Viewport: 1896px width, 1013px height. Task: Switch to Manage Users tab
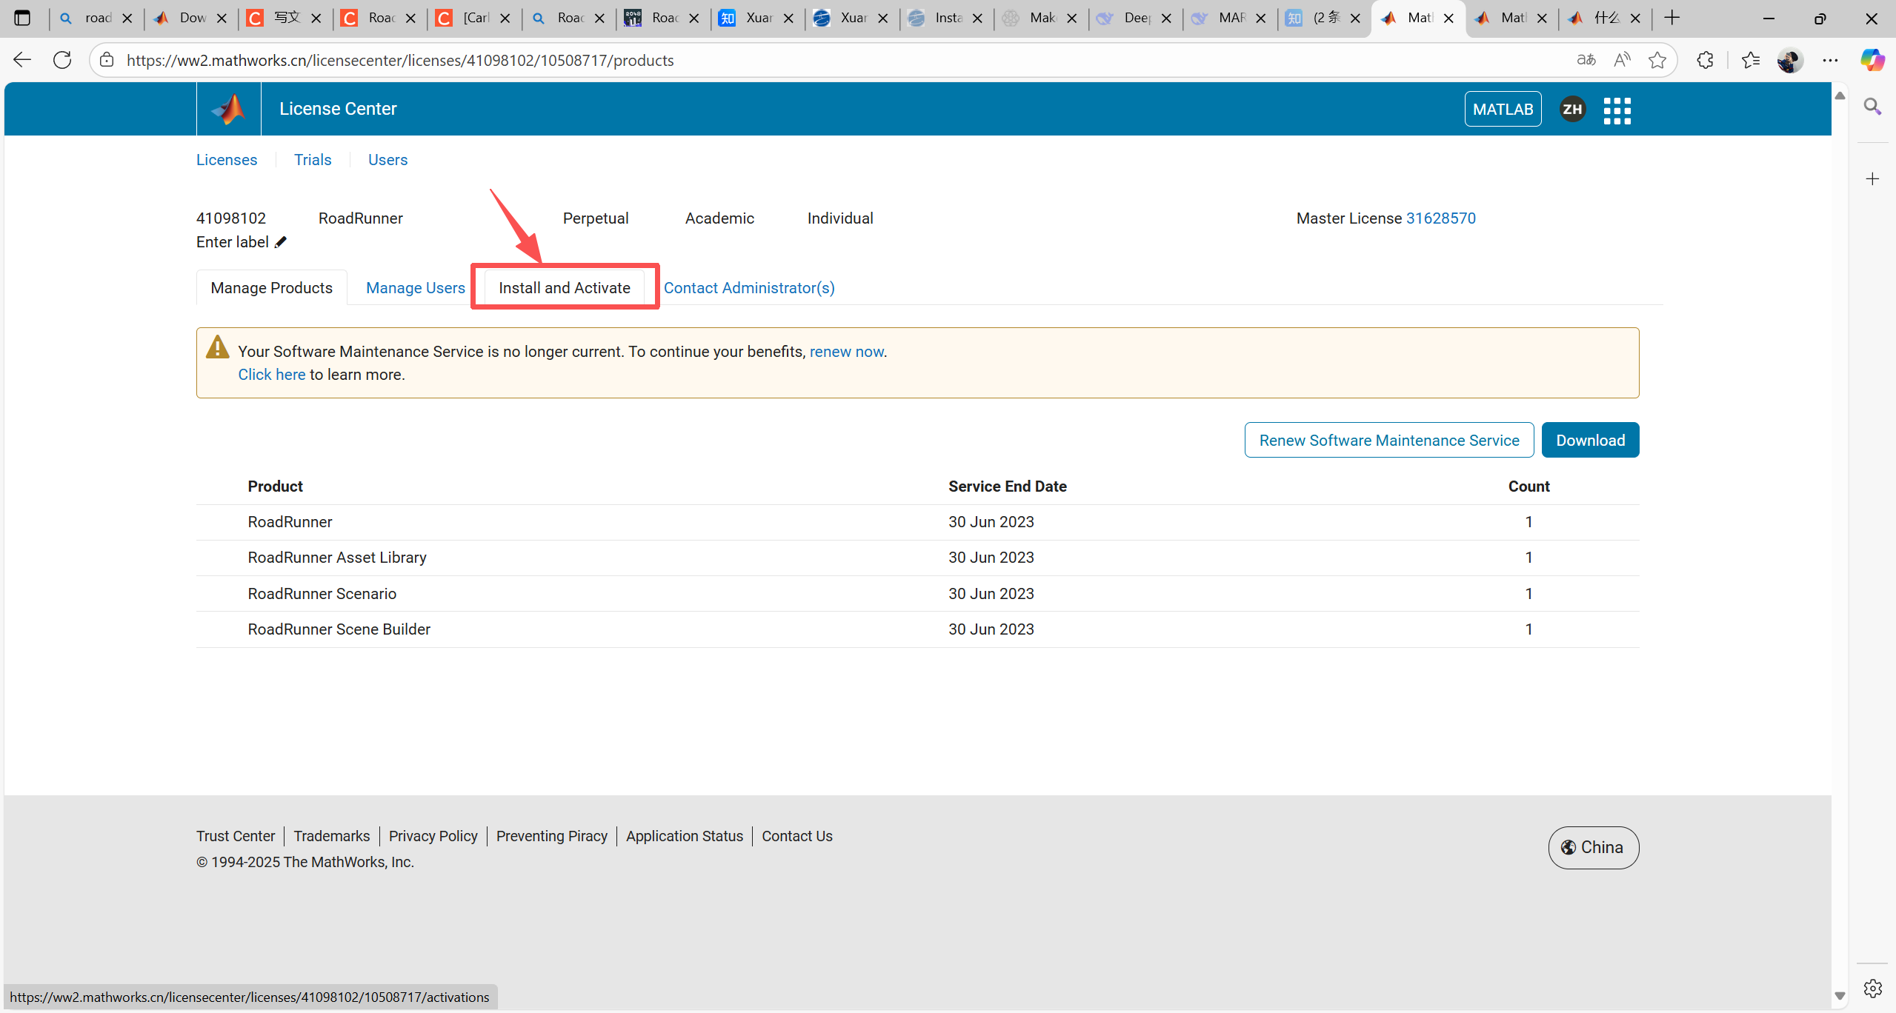pyautogui.click(x=415, y=288)
